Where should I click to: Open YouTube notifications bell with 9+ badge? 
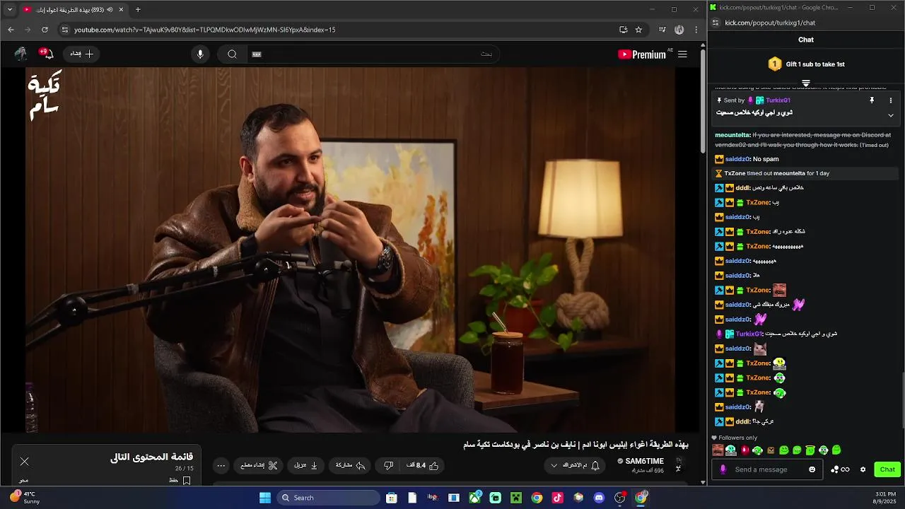(x=46, y=54)
